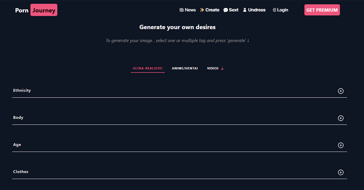Click the sparkle icon next to Create
Screen dimensions: 364x190
[x=202, y=10]
